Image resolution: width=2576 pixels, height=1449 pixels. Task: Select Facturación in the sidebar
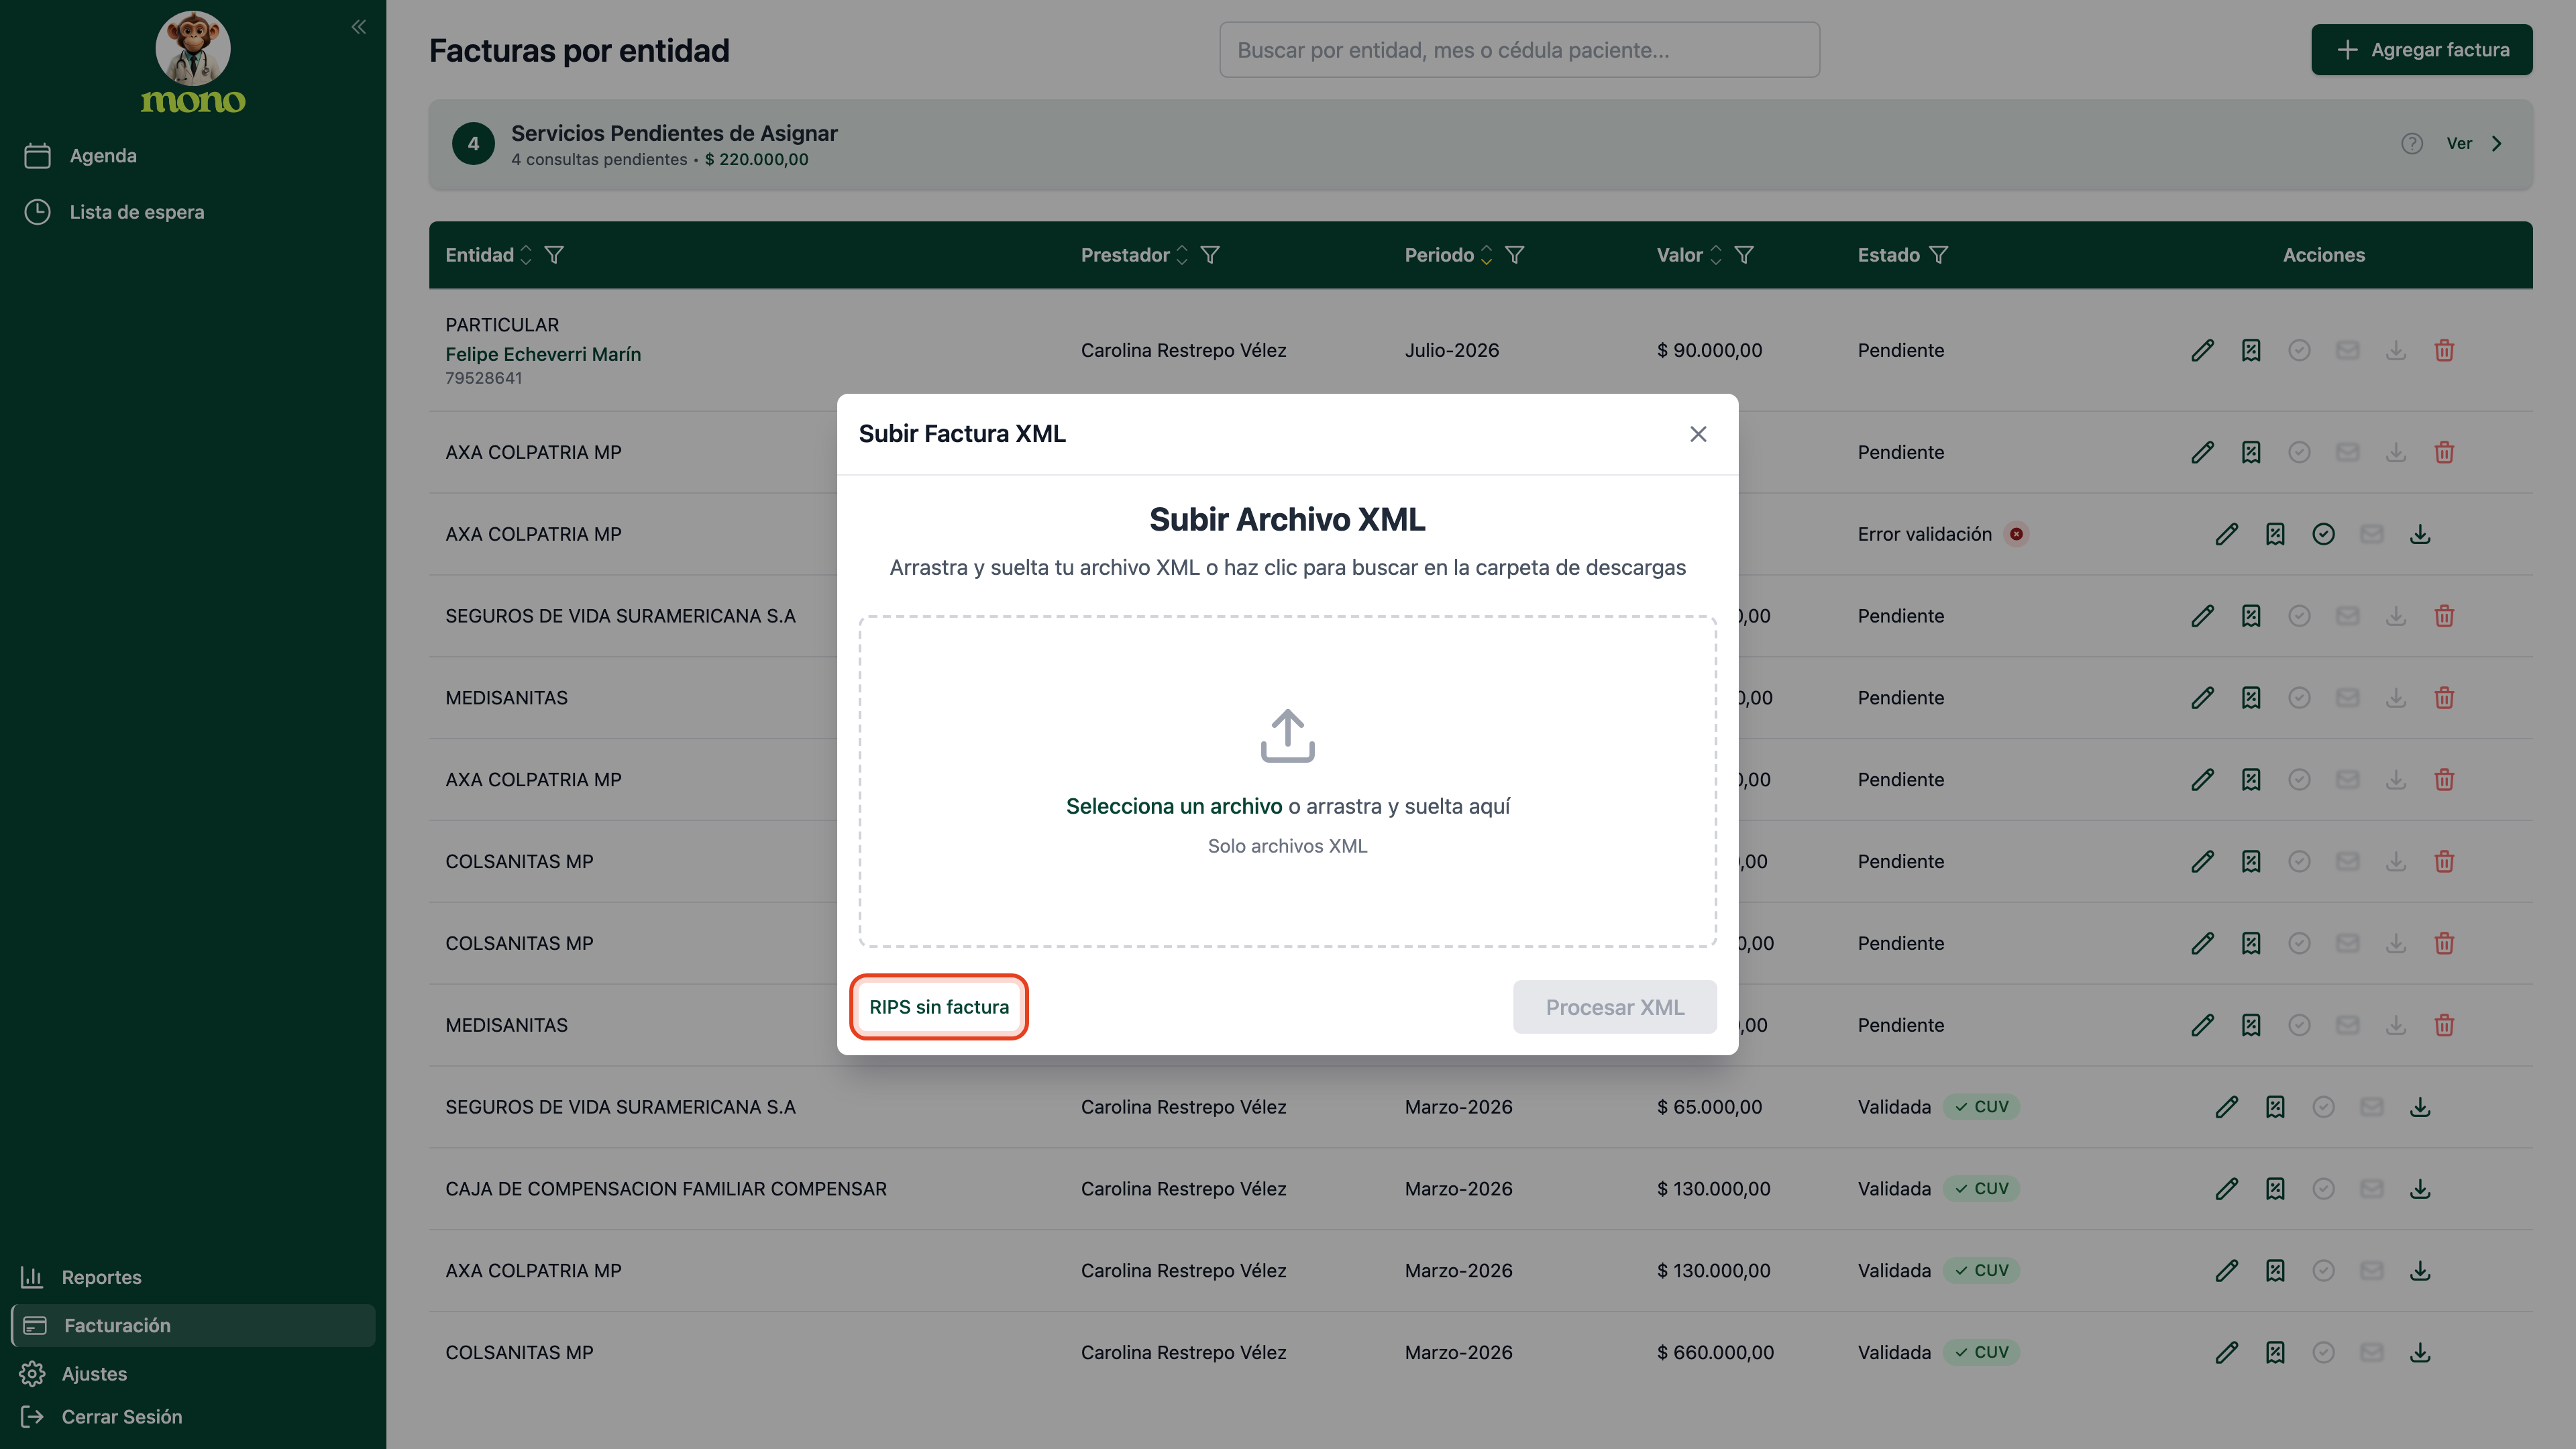193,1325
